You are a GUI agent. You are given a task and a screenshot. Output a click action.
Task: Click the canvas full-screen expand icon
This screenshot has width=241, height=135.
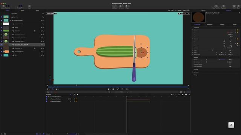pyautogui.click(x=188, y=89)
